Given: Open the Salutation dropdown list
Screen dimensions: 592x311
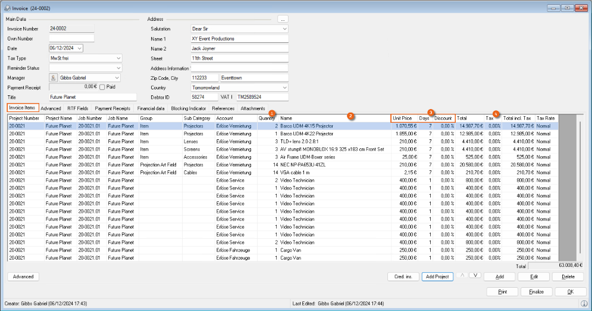Looking at the screenshot, I should [x=284, y=29].
